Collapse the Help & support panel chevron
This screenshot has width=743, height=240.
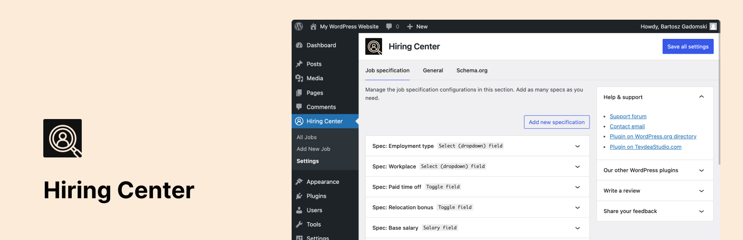pyautogui.click(x=702, y=97)
